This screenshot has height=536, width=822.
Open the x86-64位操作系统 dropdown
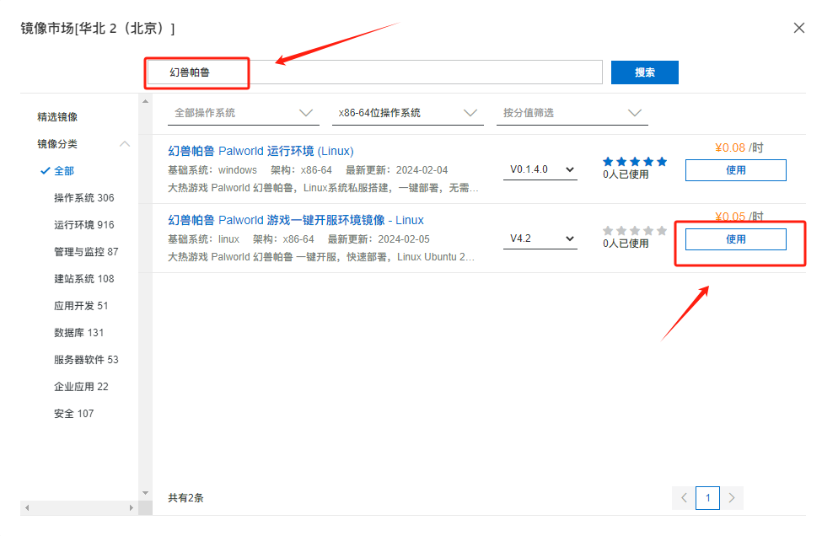click(x=407, y=113)
